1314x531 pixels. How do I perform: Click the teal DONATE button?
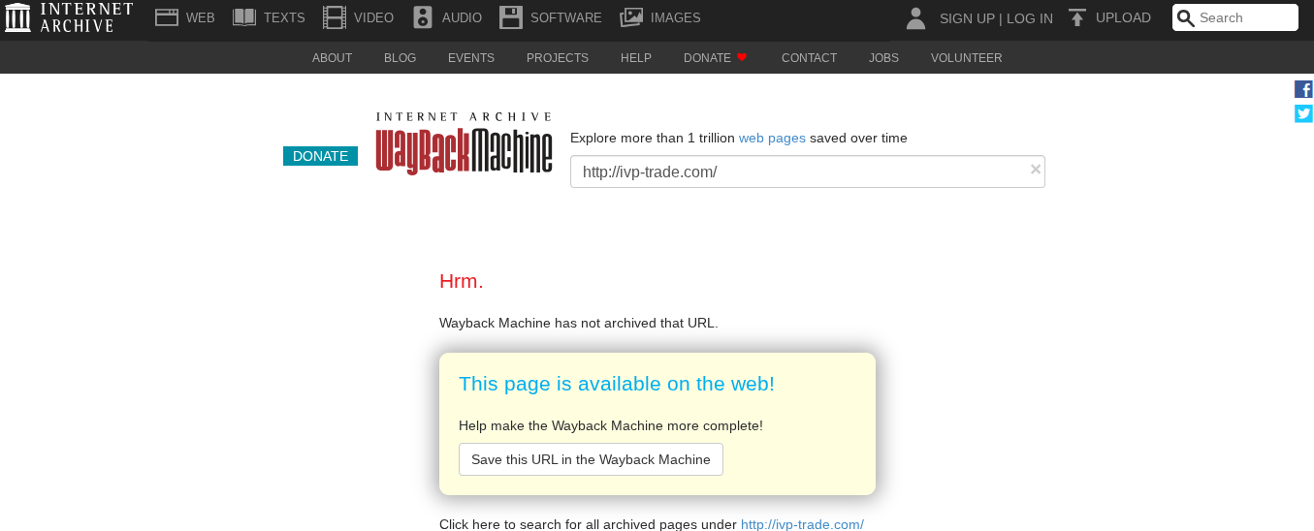pyautogui.click(x=320, y=156)
